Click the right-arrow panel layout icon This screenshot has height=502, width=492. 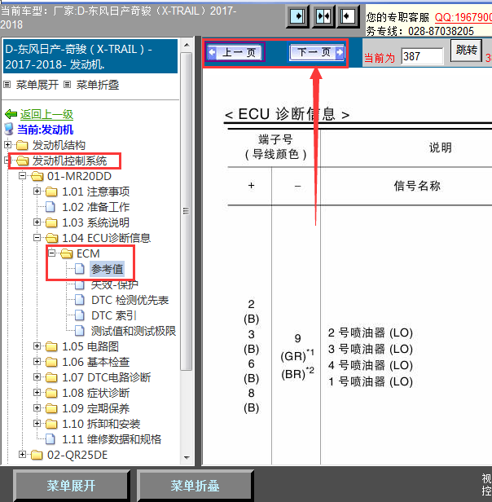[x=297, y=16]
